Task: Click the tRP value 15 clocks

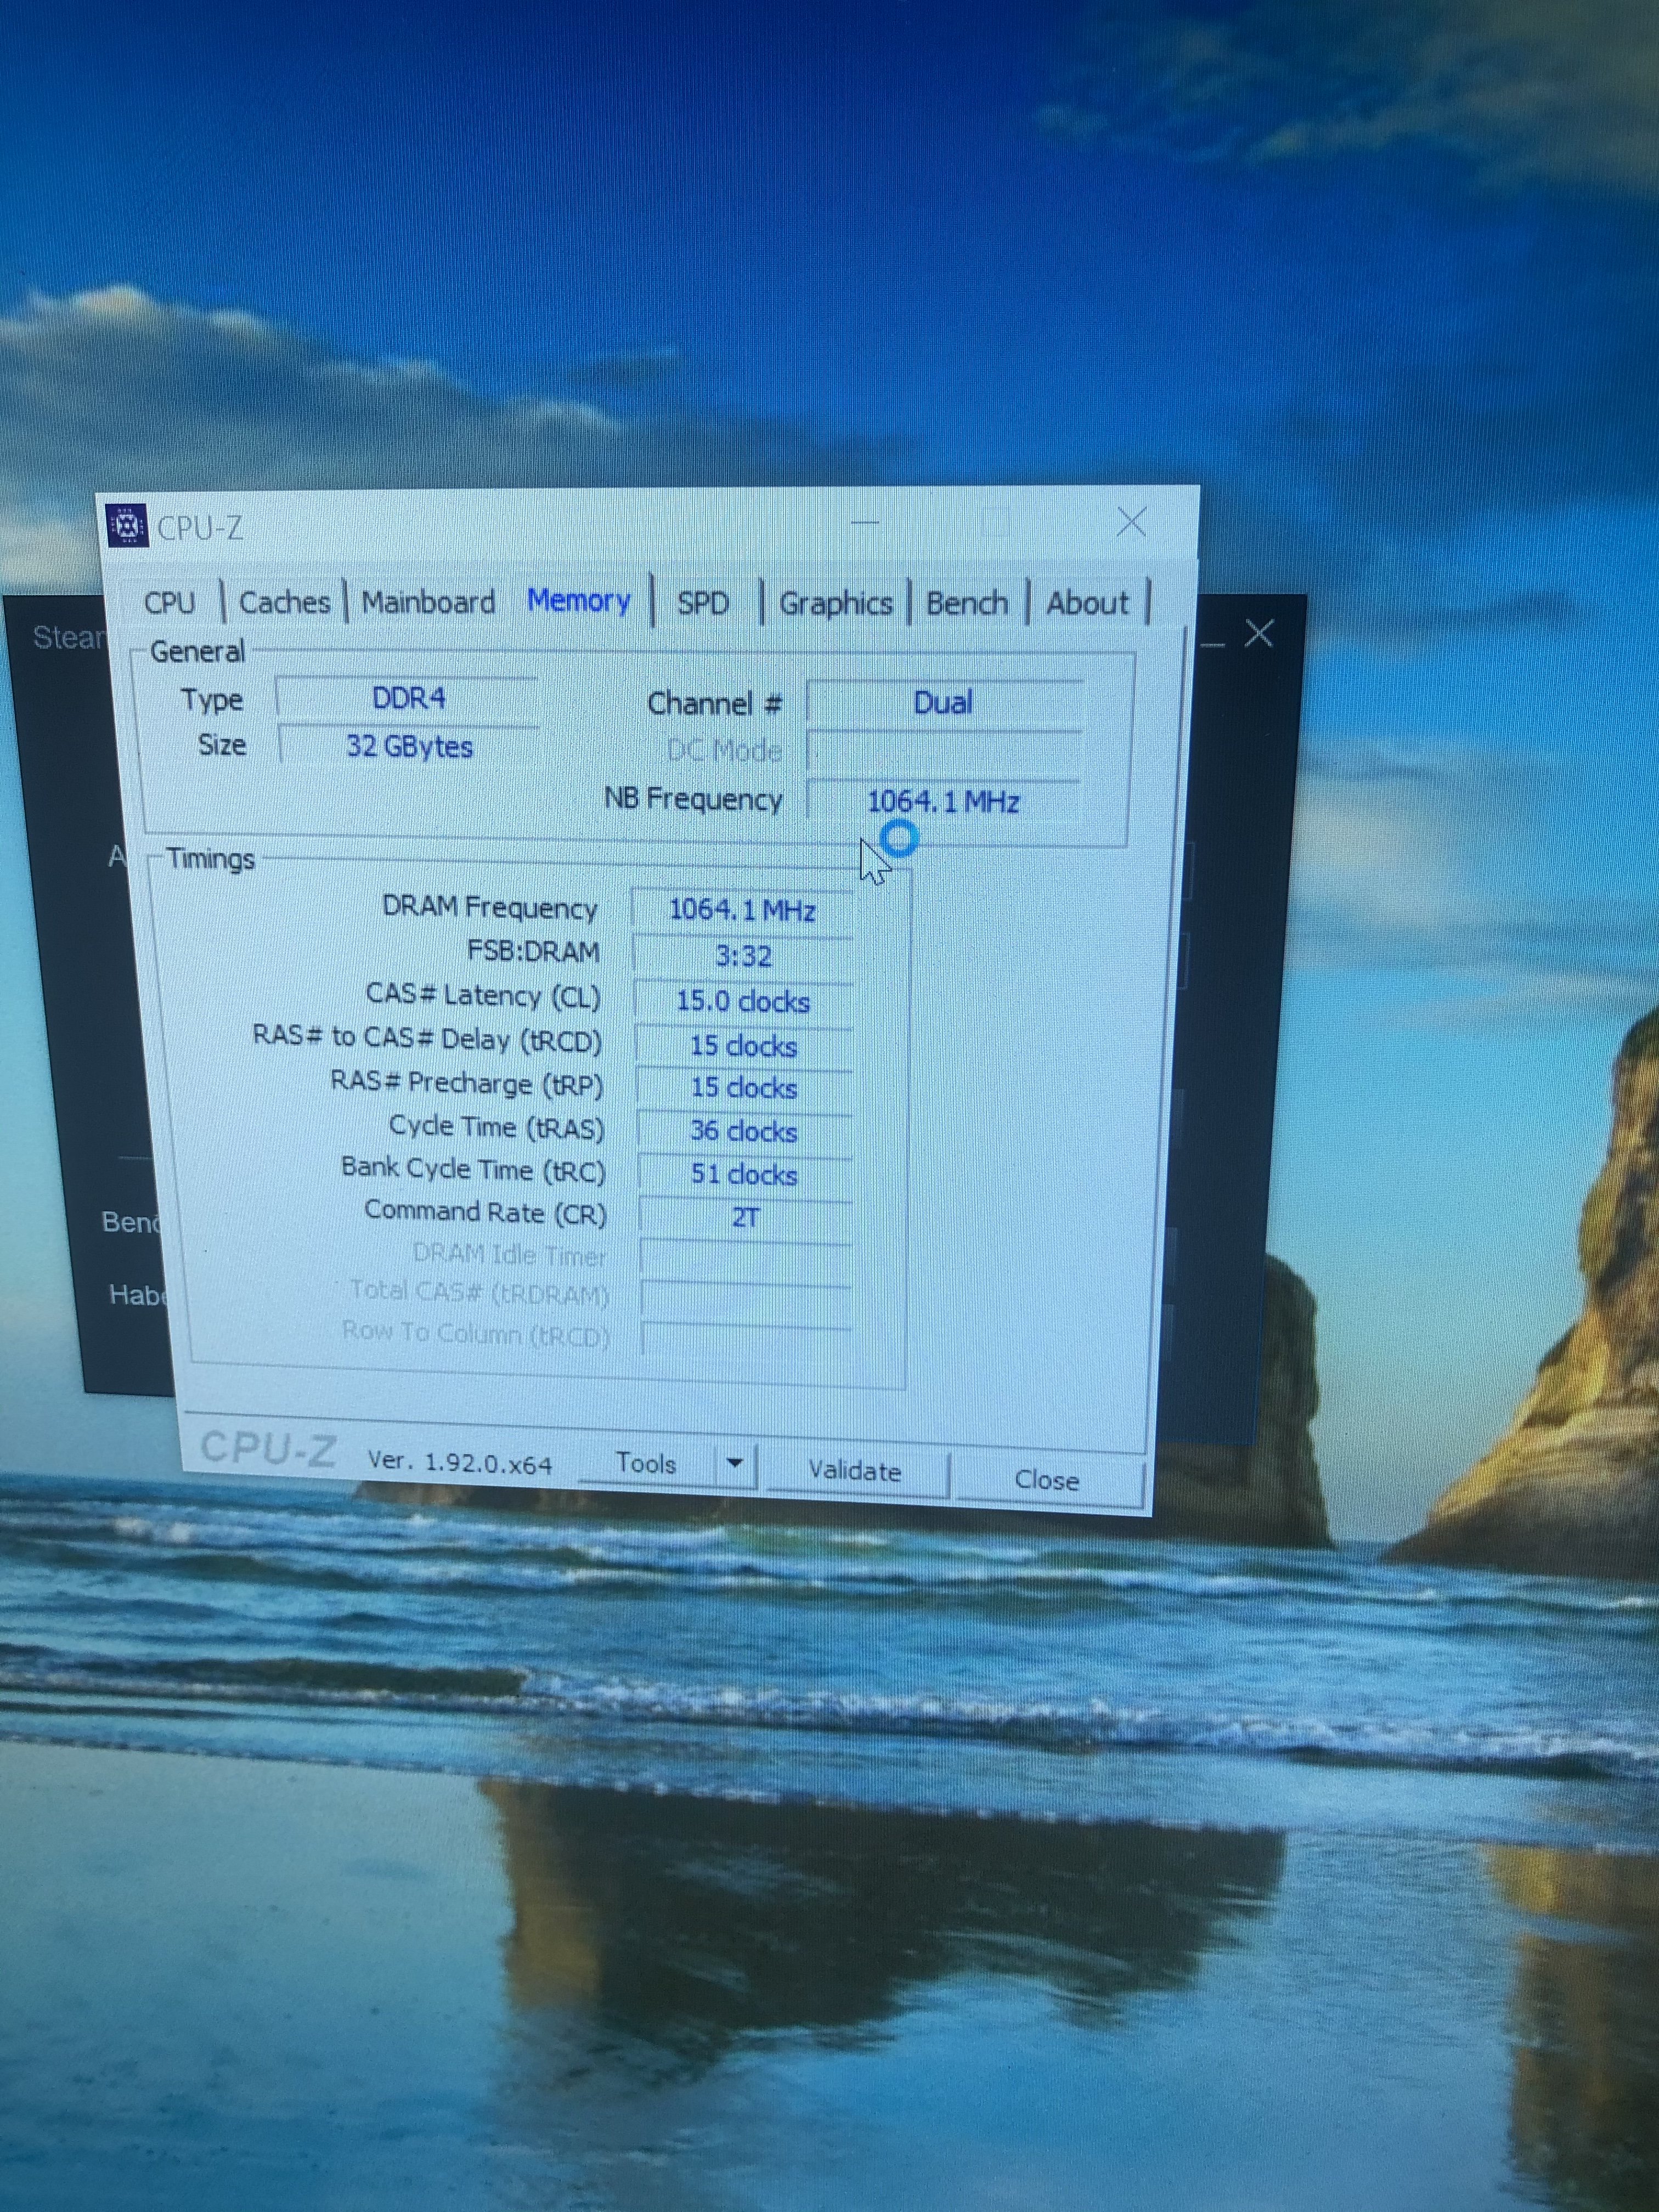Action: [x=743, y=1088]
